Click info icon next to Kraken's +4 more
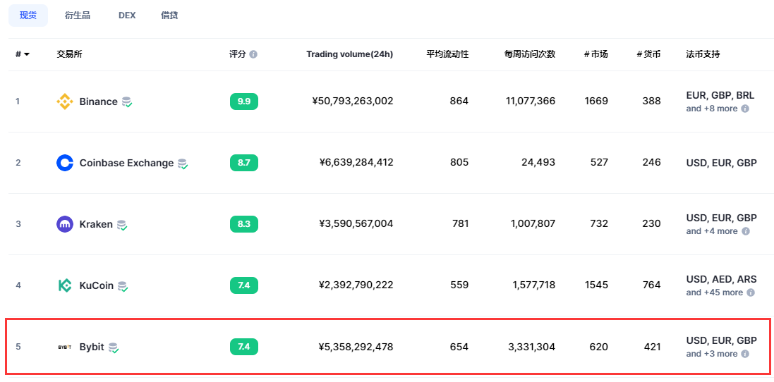Viewport: 774px width, 382px height. point(746,231)
